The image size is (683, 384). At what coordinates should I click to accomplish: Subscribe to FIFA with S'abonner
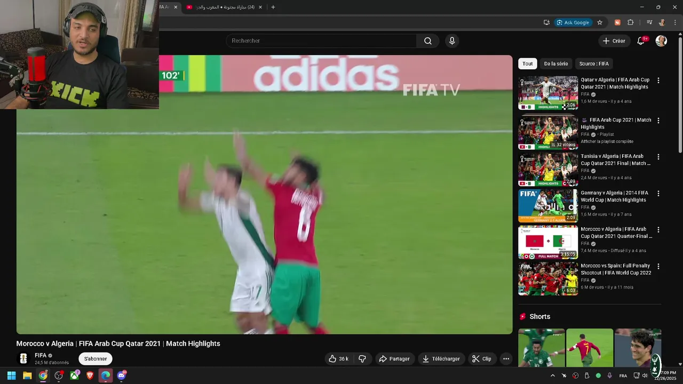[x=96, y=359]
